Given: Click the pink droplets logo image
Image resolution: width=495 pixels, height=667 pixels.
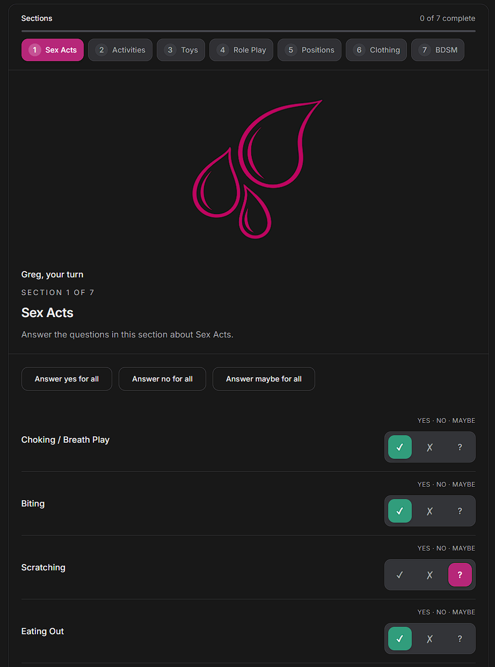Looking at the screenshot, I should click(257, 169).
